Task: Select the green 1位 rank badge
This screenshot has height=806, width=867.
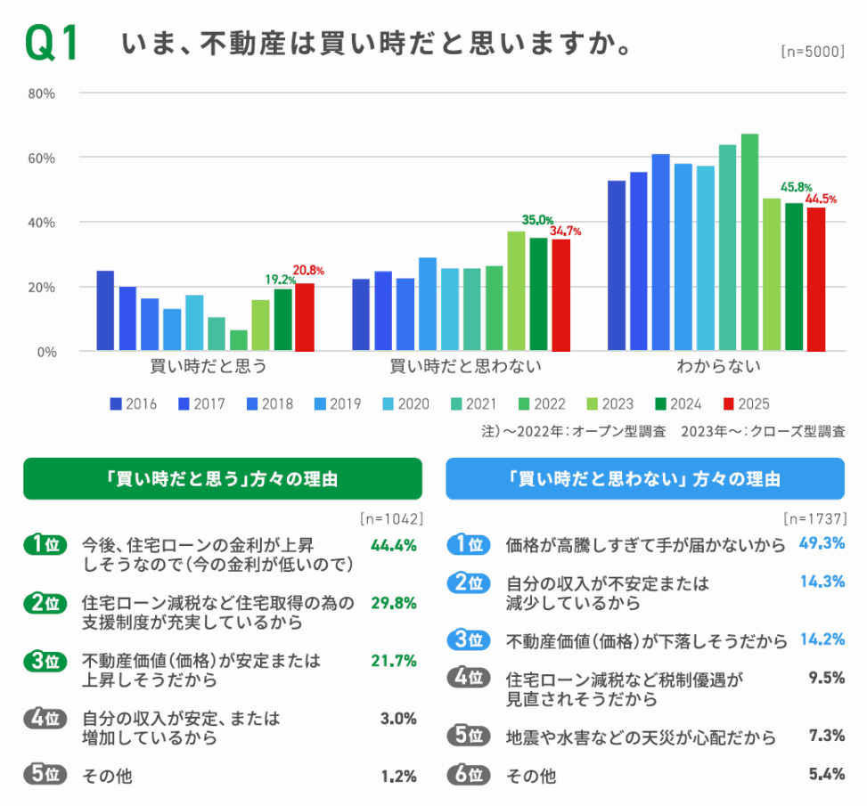Action: pyautogui.click(x=44, y=544)
